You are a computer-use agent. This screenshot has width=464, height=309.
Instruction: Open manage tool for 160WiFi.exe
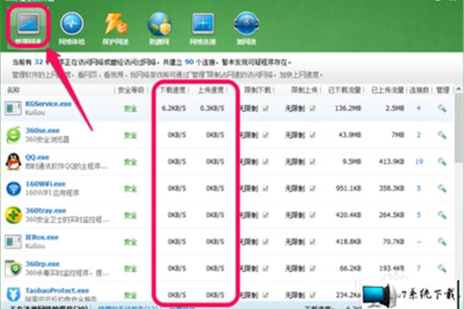click(x=442, y=188)
